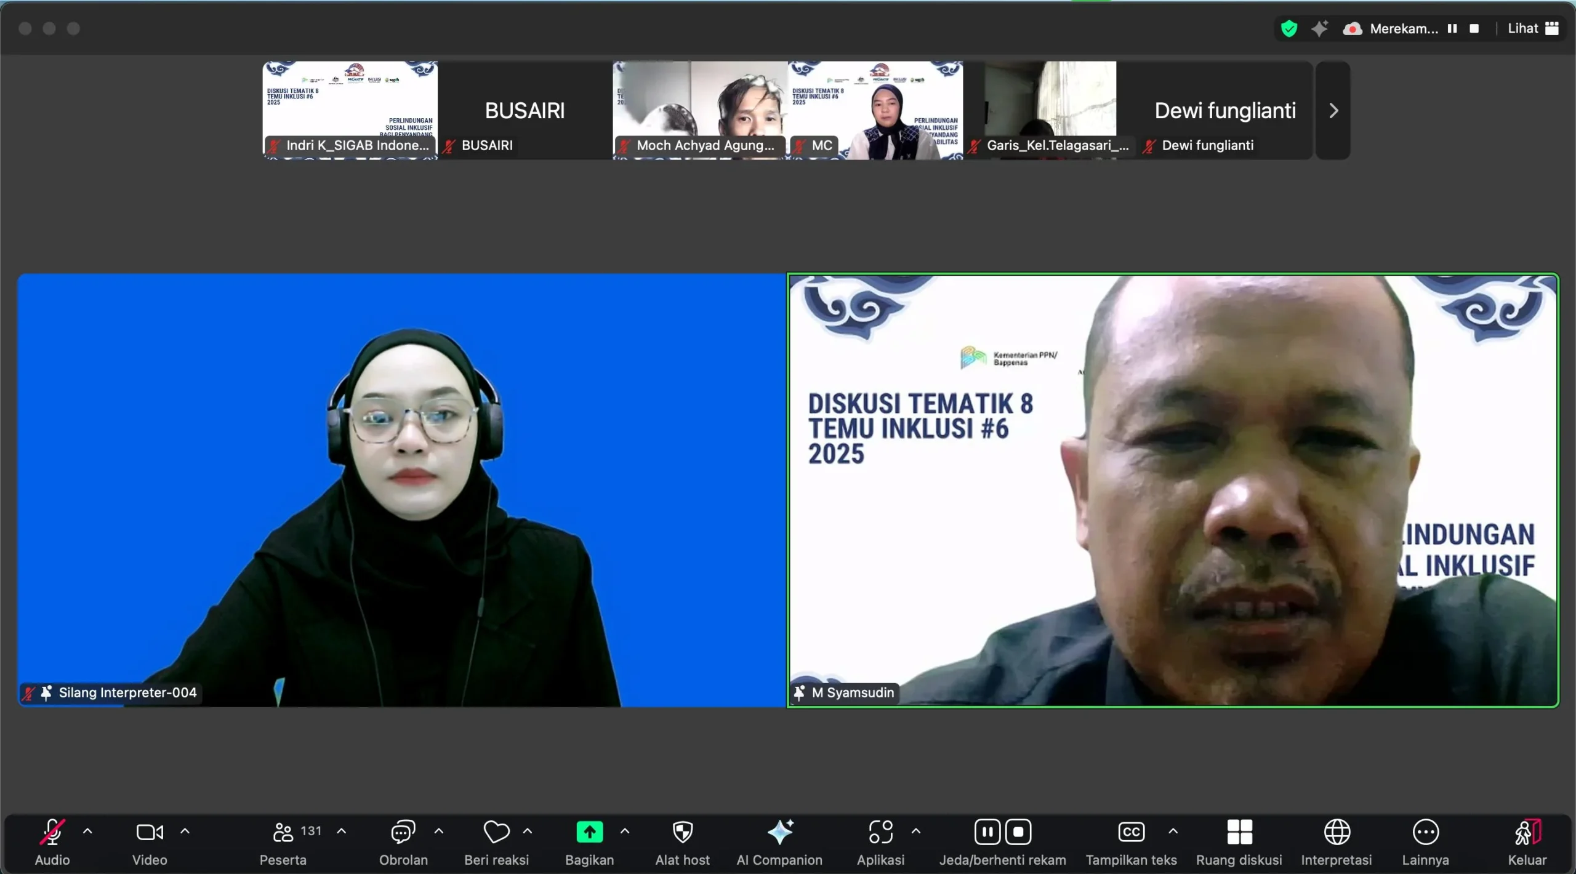Viewport: 1576px width, 874px height.
Task: Toggle camera with Video button
Action: pos(149,832)
